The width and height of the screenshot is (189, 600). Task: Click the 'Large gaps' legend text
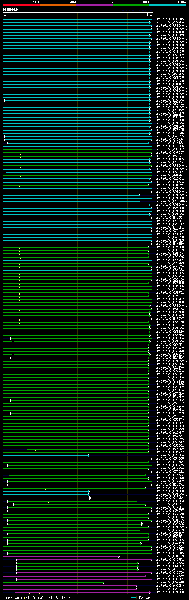pyautogui.click(x=36, y=598)
